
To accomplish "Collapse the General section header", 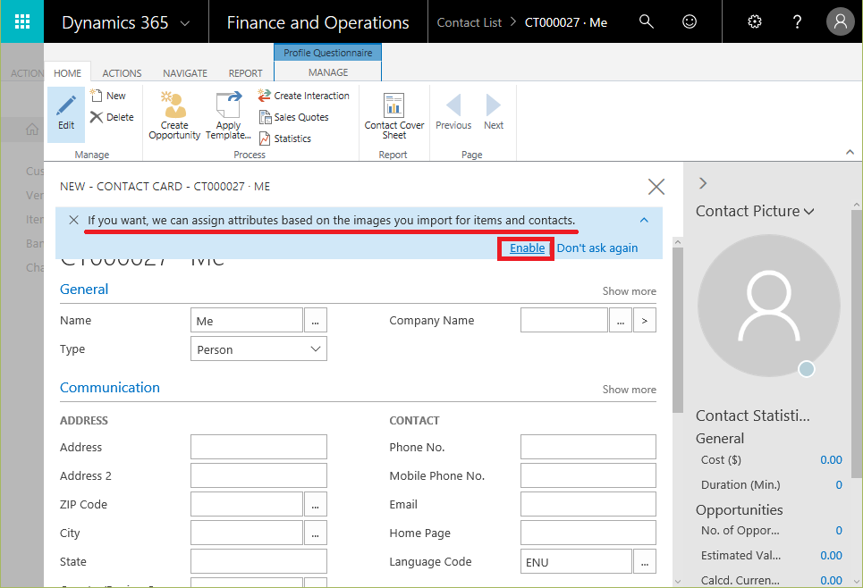I will tap(84, 290).
